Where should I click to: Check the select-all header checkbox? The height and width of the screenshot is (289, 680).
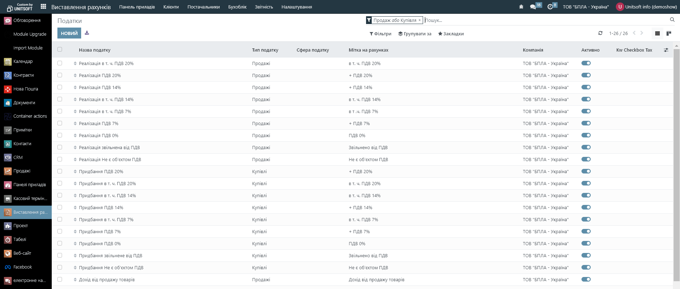(x=60, y=49)
